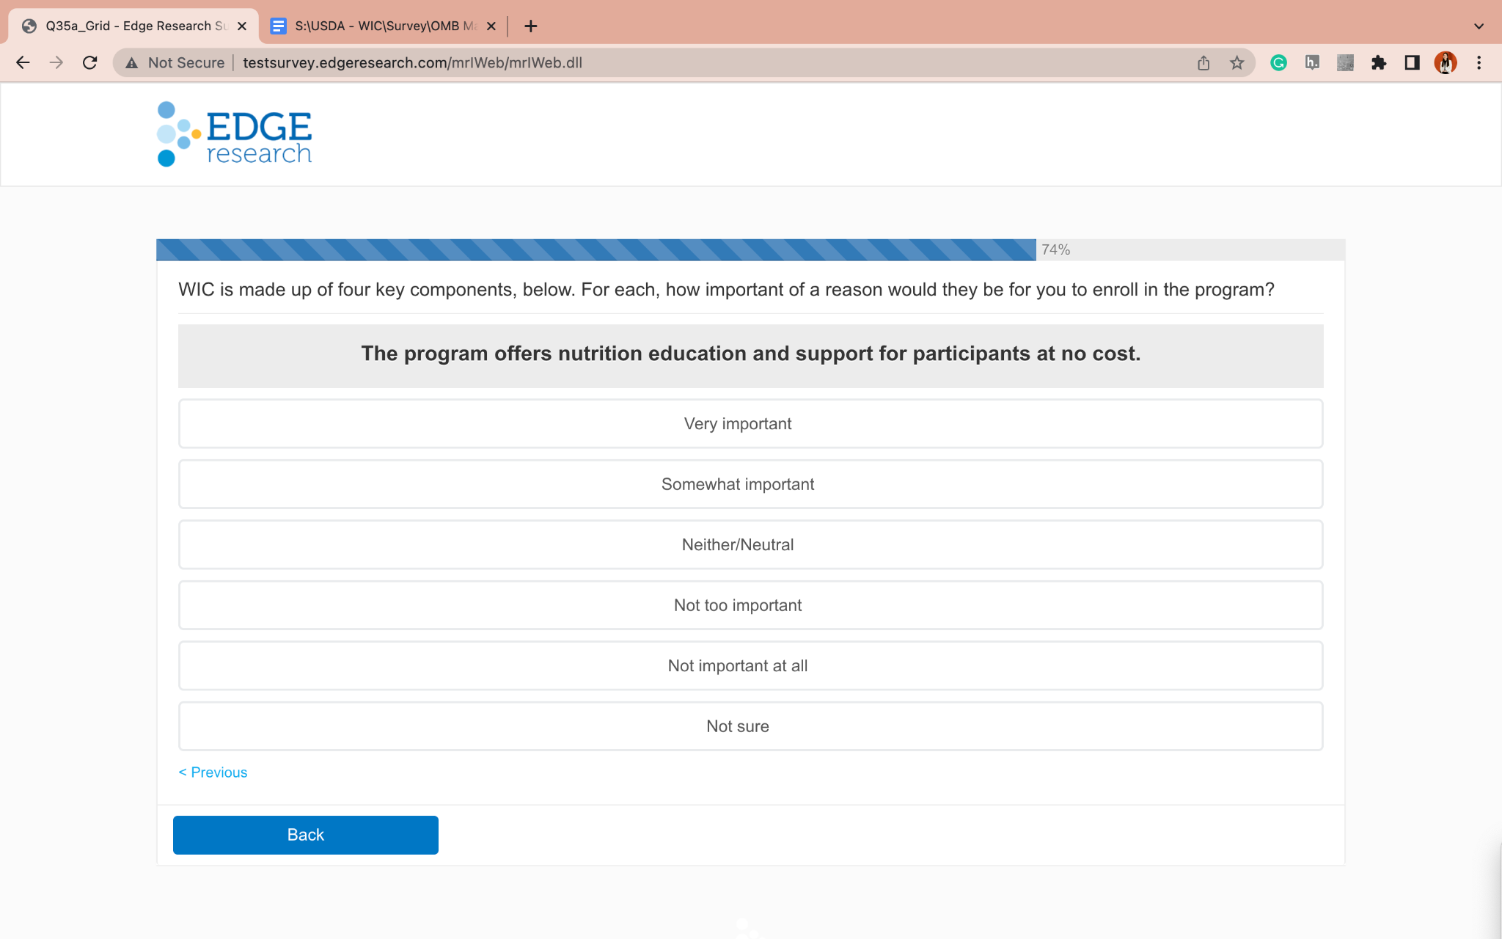Click the browser back arrow icon

coord(23,63)
